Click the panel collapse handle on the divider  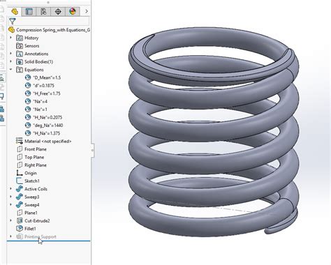click(x=92, y=150)
